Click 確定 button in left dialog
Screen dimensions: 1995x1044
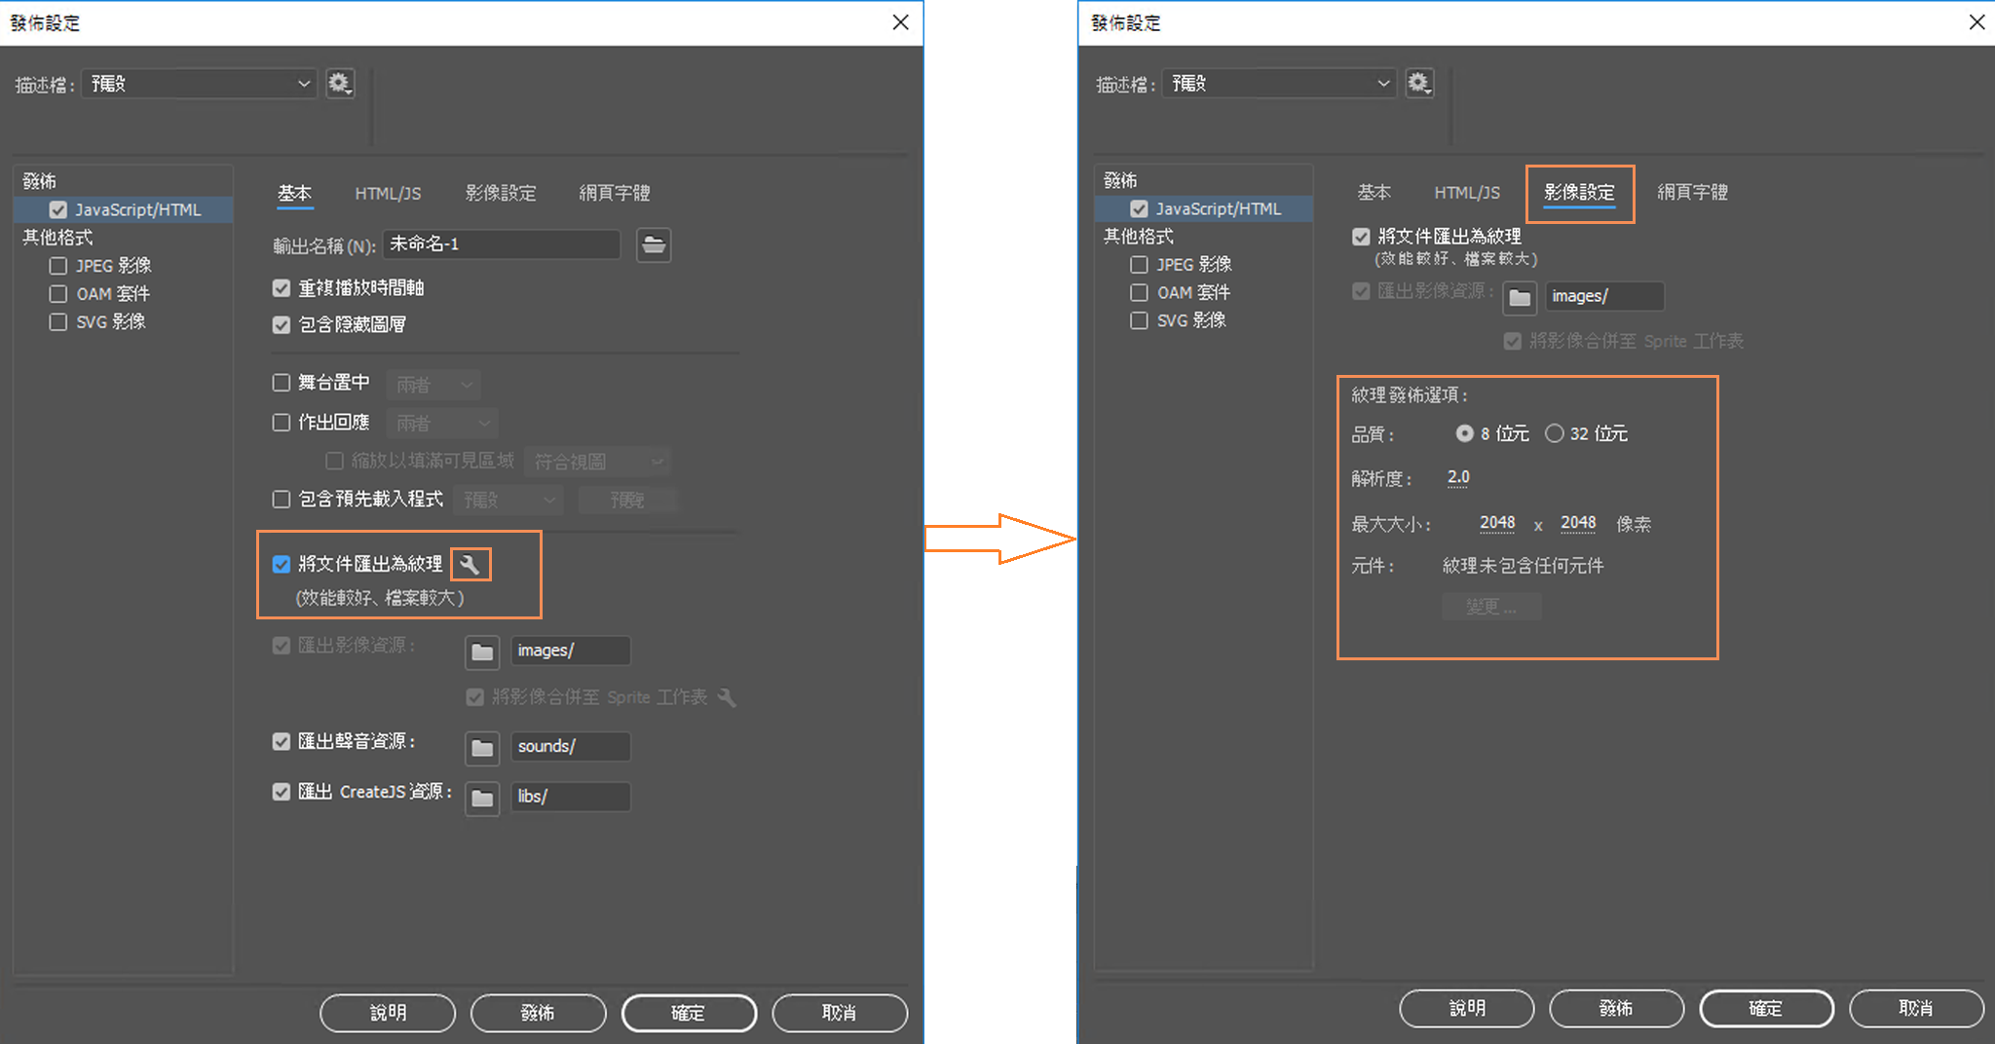(689, 1013)
